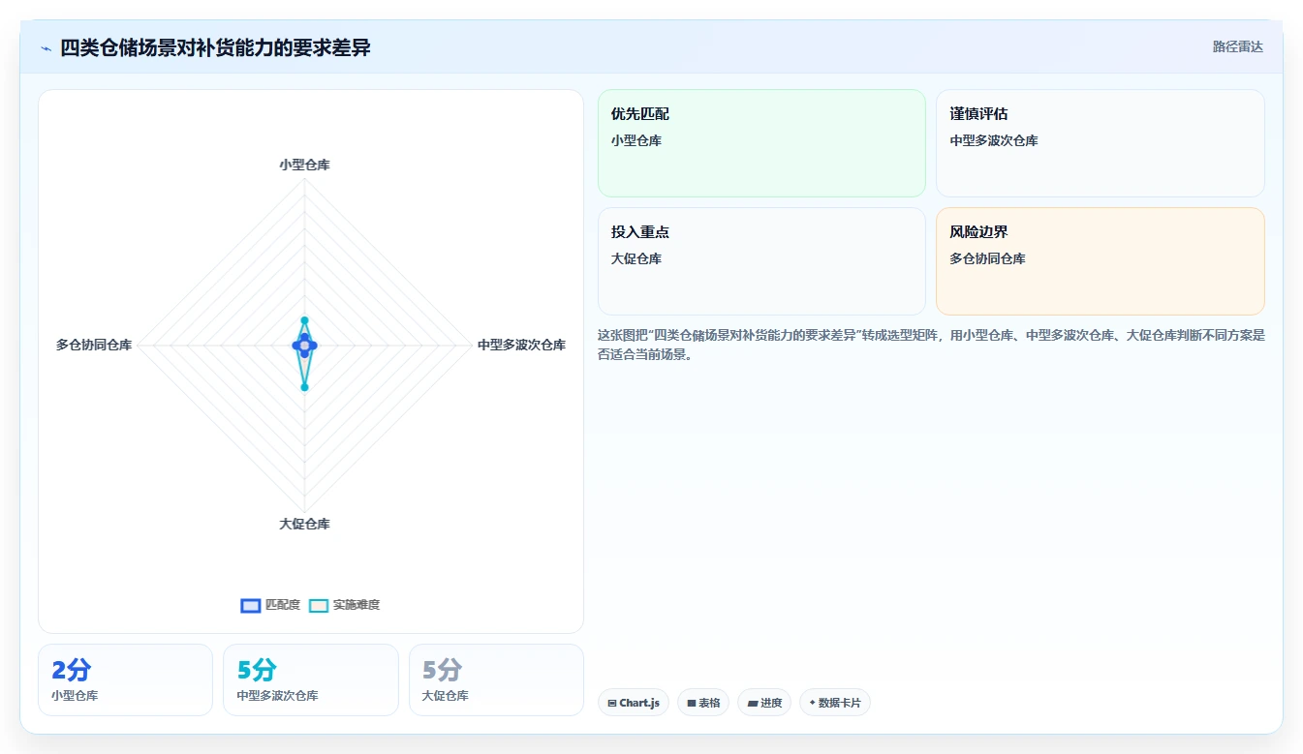
Task: Click the bottom 实施难度 radar data point
Action: tap(304, 387)
